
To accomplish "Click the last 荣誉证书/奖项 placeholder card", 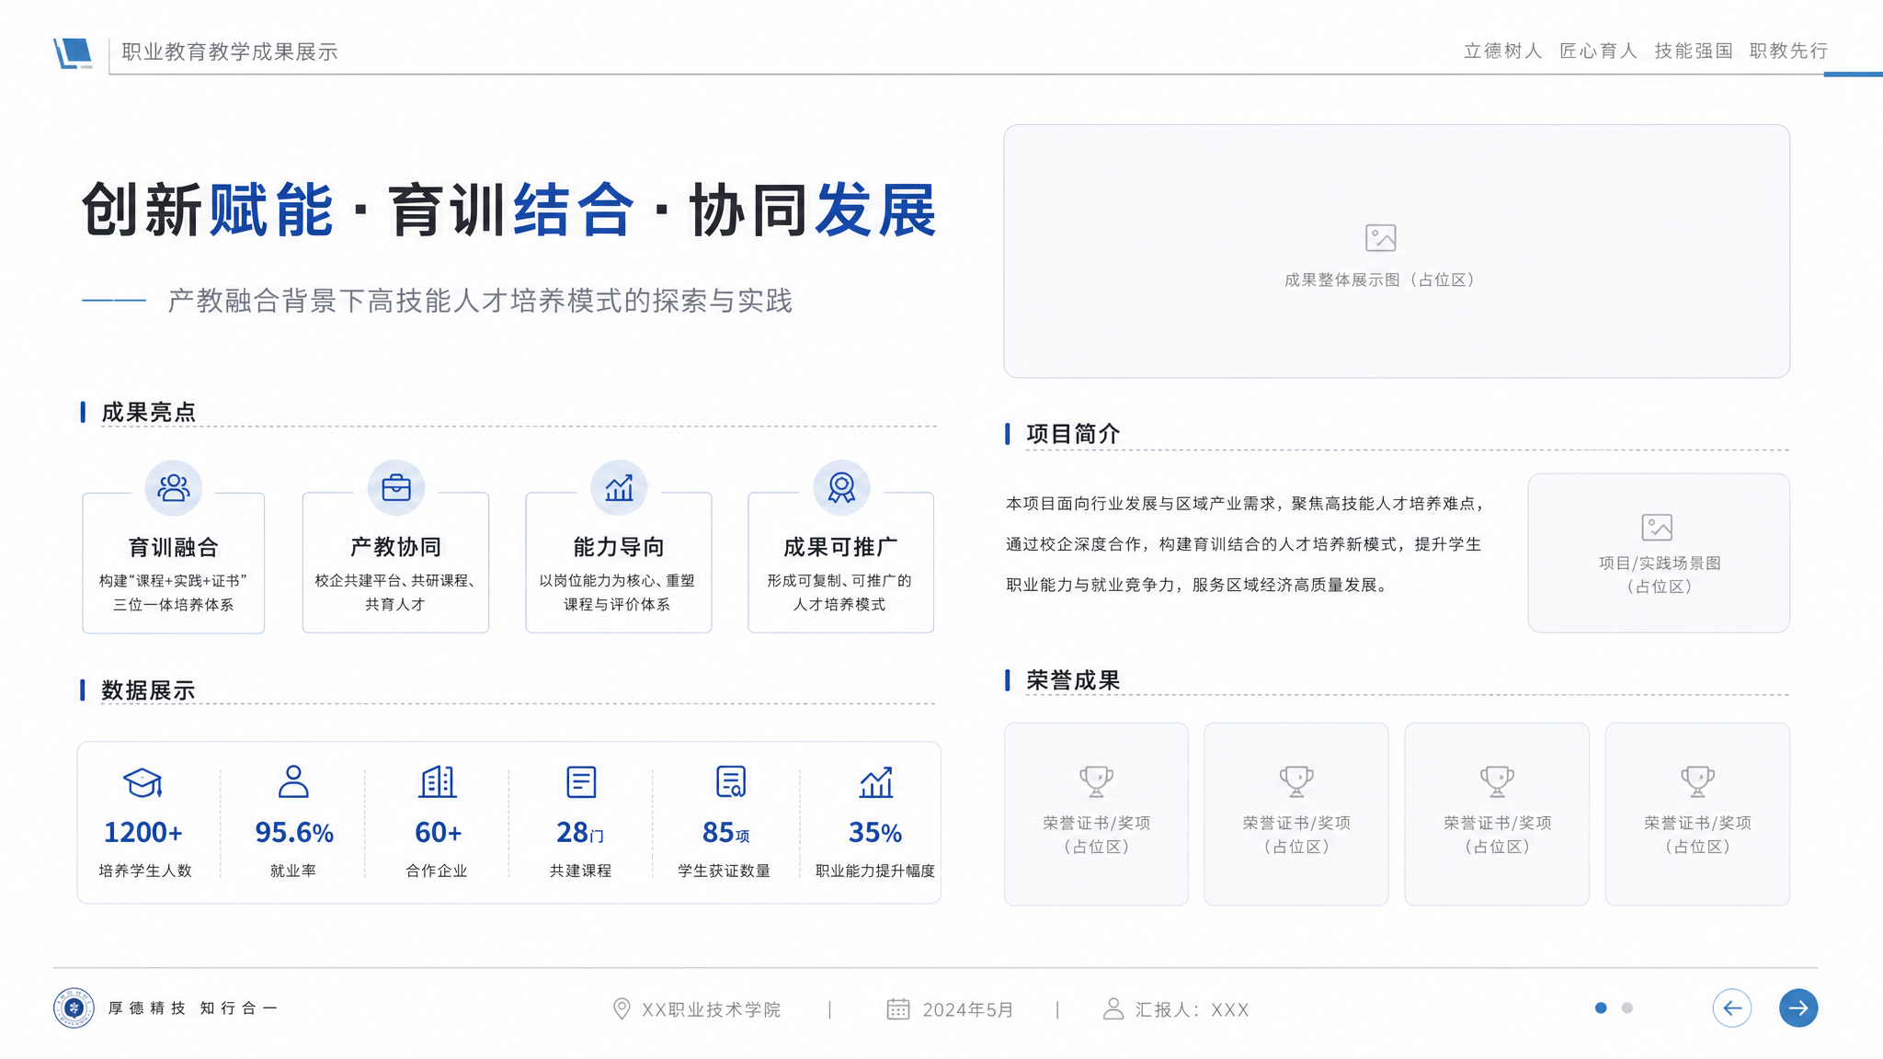I will (1697, 814).
